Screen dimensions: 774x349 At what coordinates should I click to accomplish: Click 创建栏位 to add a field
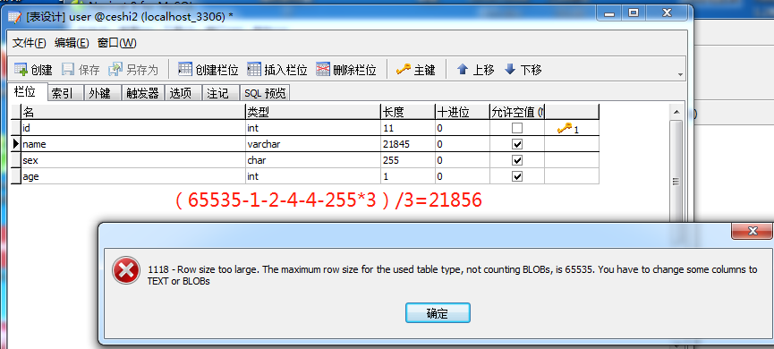coord(208,70)
